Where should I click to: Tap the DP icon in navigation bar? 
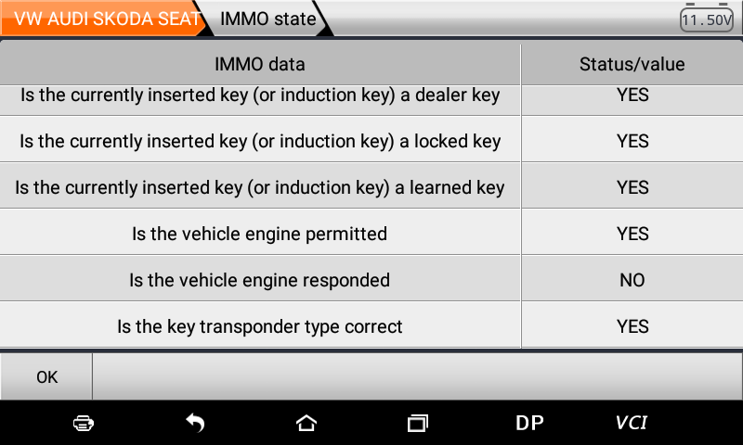(529, 423)
